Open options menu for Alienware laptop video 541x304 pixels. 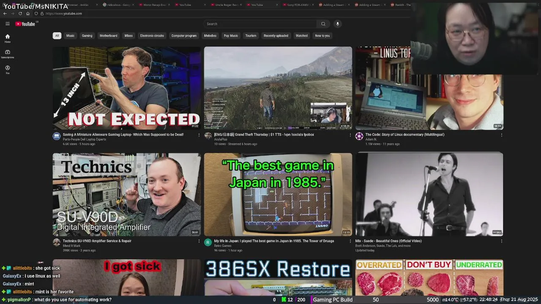click(x=199, y=135)
